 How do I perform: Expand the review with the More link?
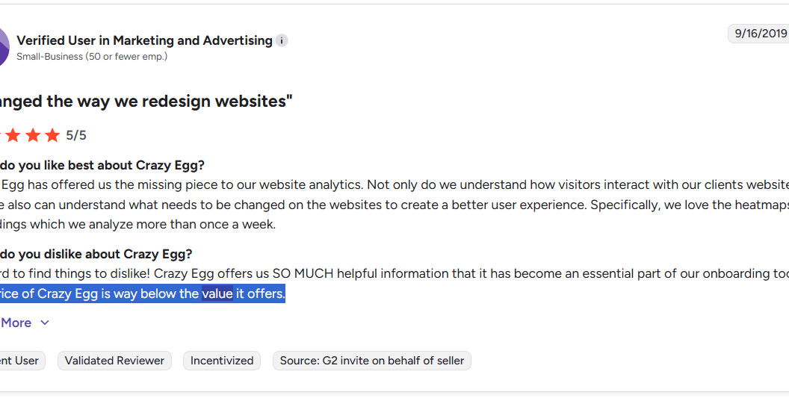click(x=16, y=323)
